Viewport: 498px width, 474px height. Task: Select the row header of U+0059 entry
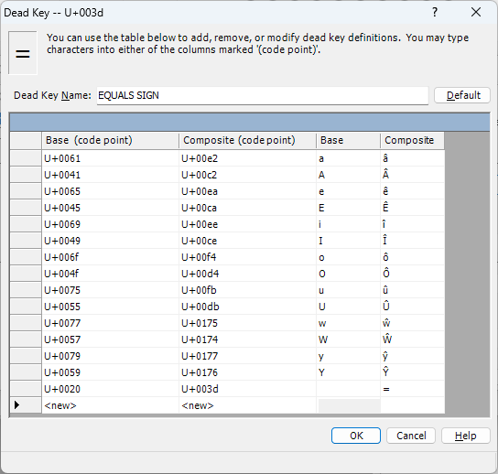pyautogui.click(x=26, y=372)
